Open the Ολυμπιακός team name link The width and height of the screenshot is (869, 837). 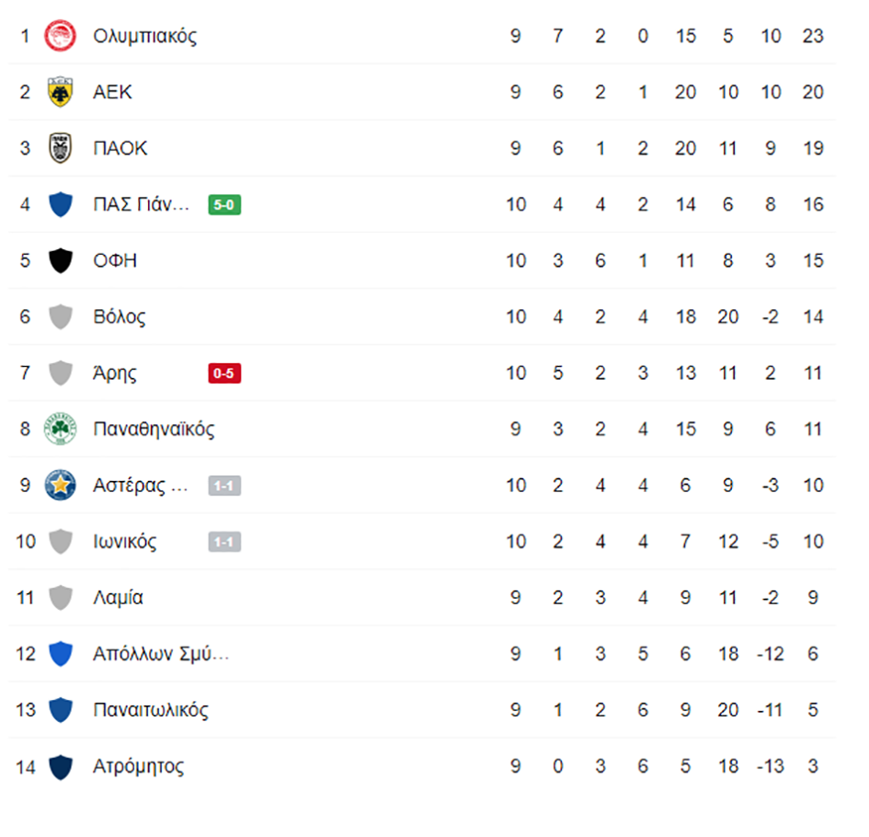[144, 37]
